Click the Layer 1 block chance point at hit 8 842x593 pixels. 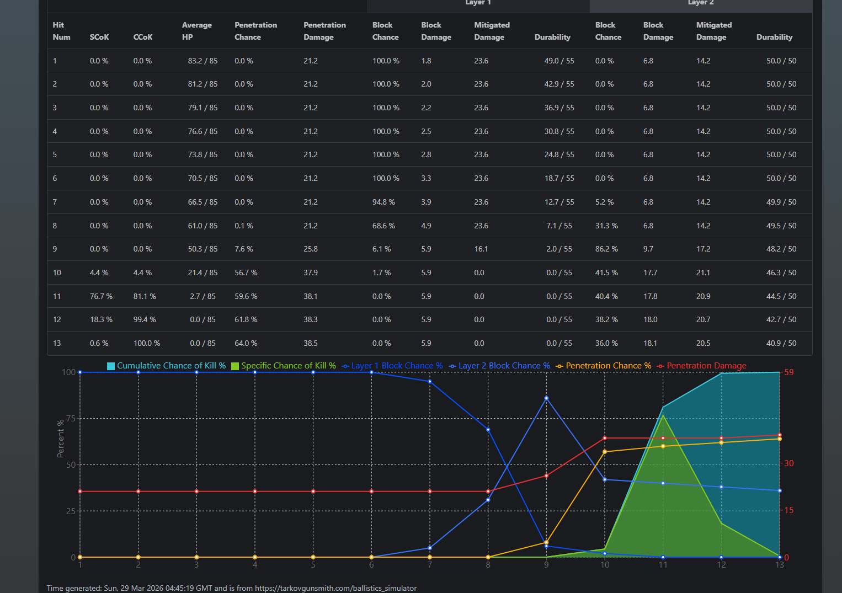[x=488, y=429]
